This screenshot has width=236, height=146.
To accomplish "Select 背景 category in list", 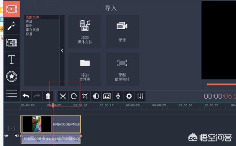I will click(x=29, y=34).
